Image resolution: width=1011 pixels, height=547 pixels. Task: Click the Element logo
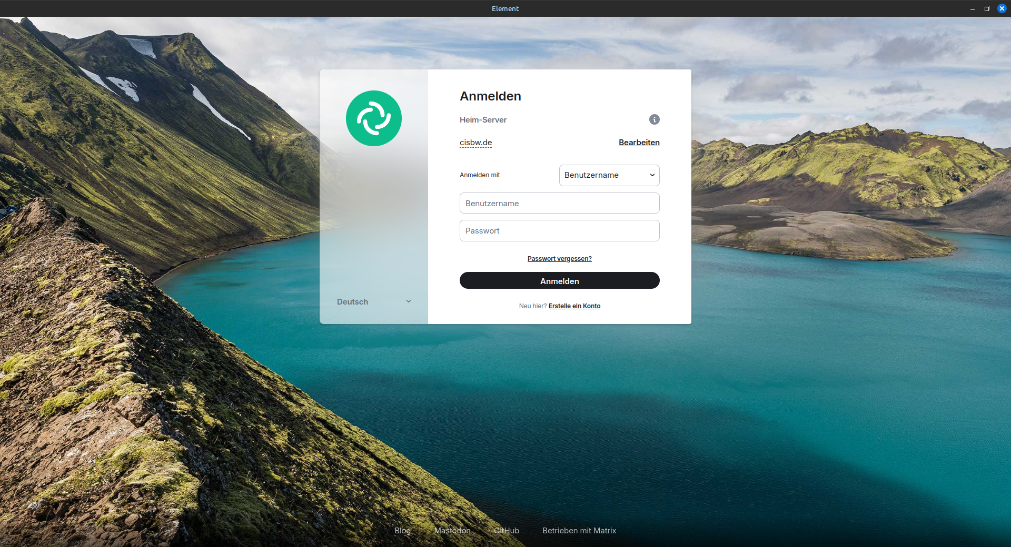coord(373,118)
